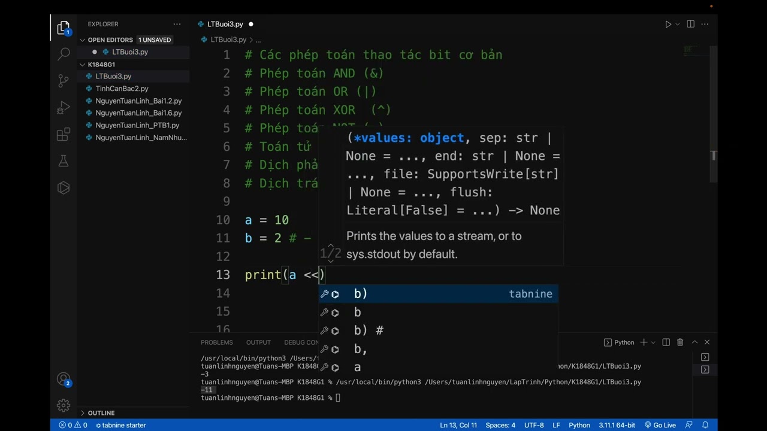Open run options dropdown arrow
This screenshot has width=767, height=431.
(x=678, y=25)
